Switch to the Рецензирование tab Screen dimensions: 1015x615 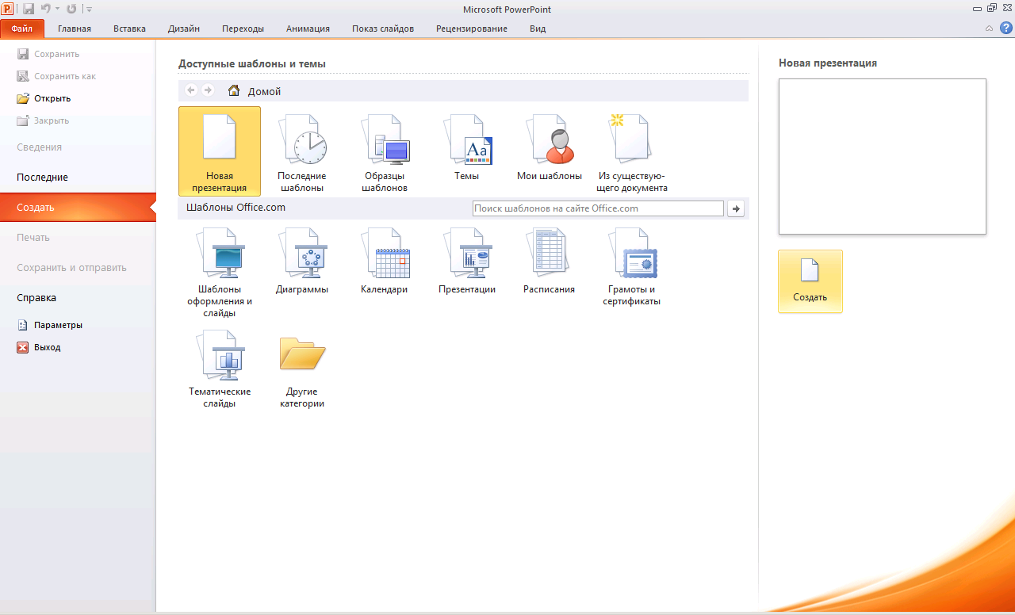coord(472,29)
